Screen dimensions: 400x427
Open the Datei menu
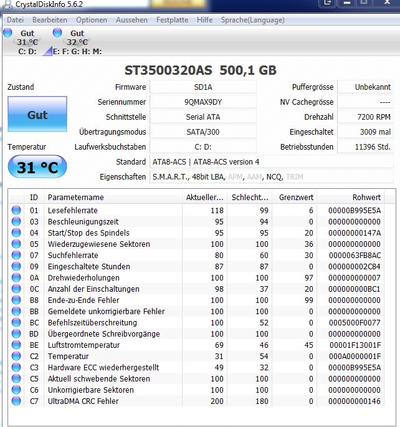[x=15, y=20]
